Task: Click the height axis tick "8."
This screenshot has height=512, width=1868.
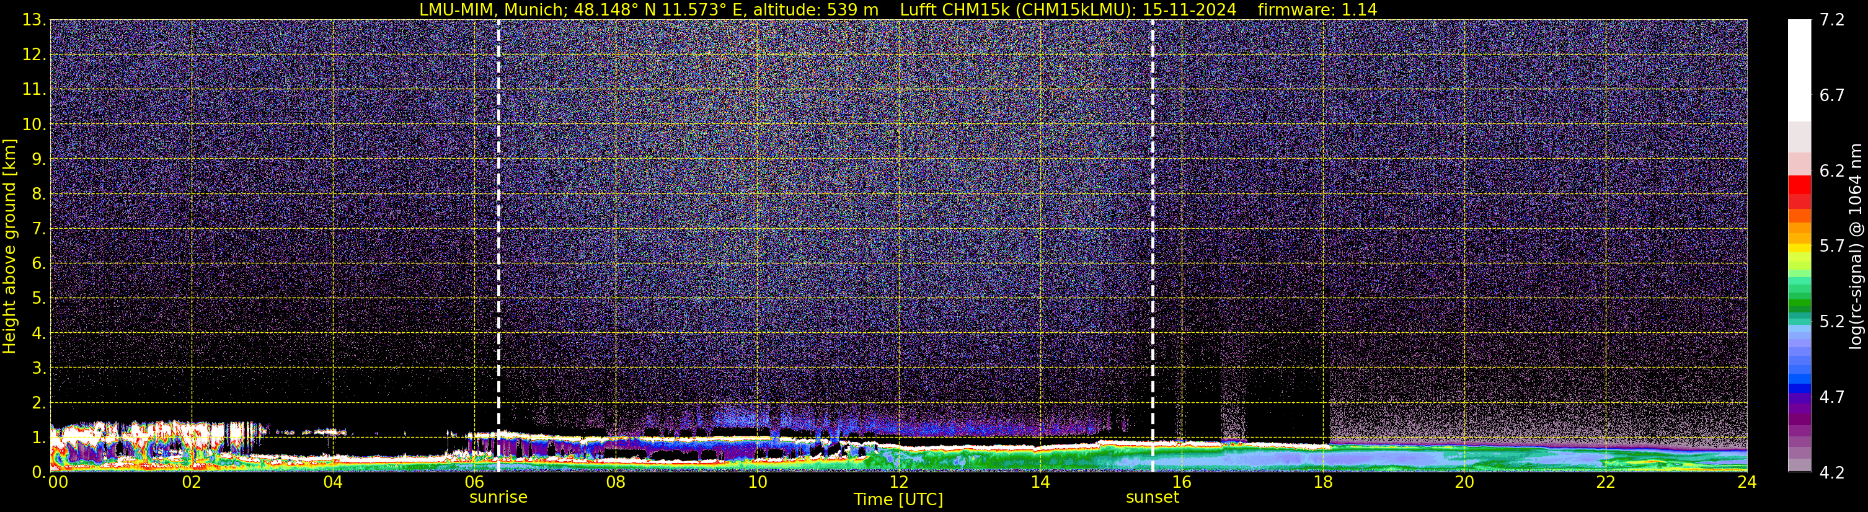Action: [38, 195]
